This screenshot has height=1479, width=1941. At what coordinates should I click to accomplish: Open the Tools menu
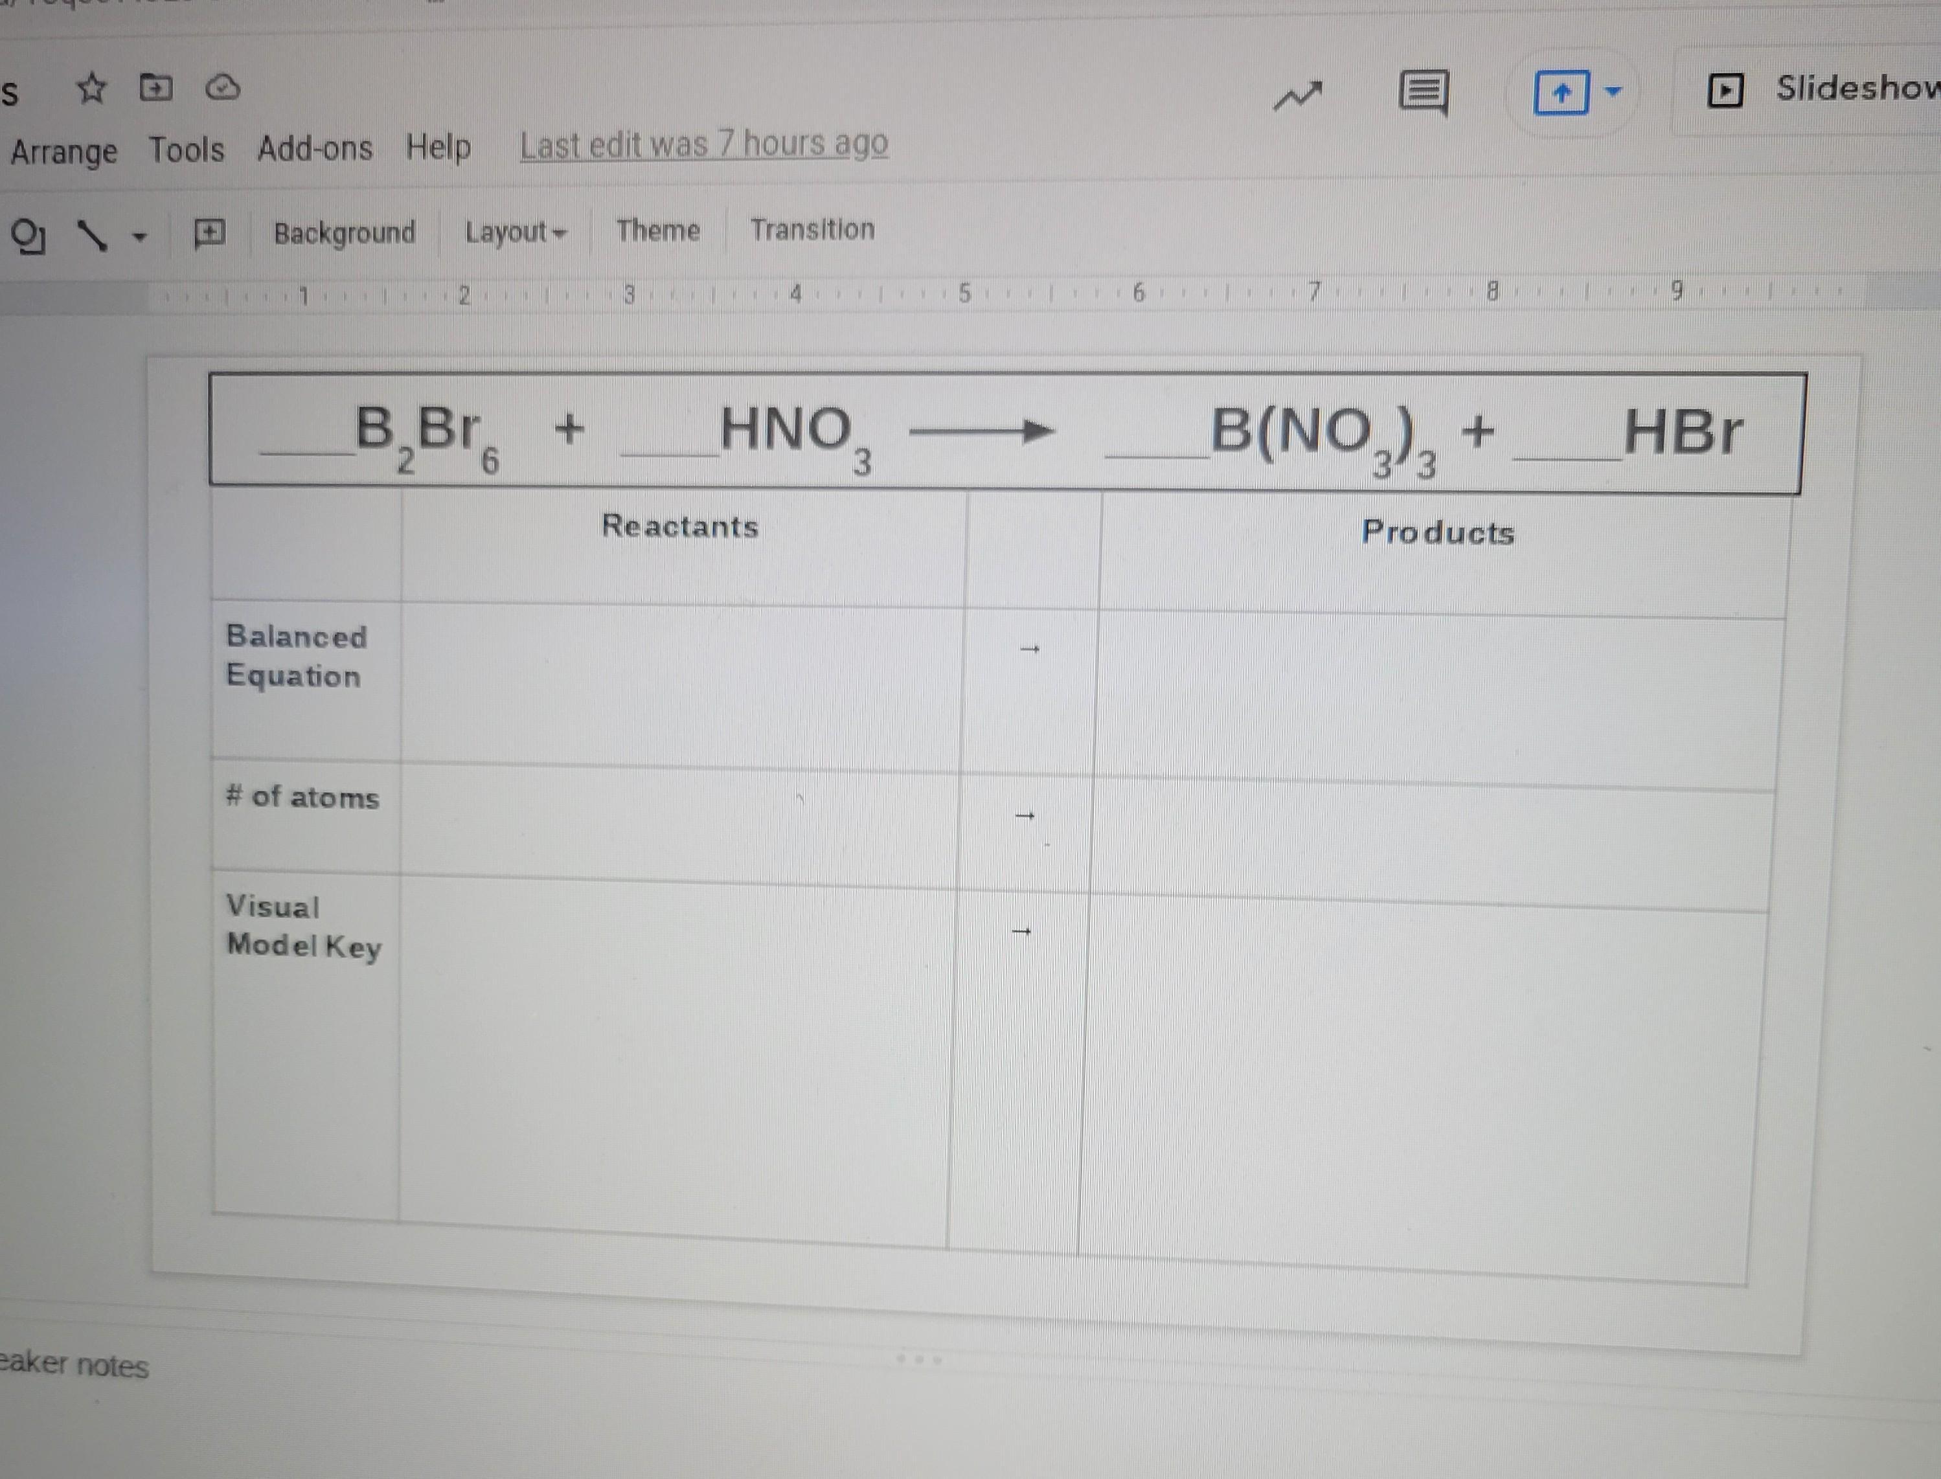coord(186,150)
